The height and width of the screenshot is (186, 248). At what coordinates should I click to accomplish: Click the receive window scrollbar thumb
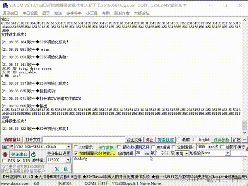(x=245, y=125)
